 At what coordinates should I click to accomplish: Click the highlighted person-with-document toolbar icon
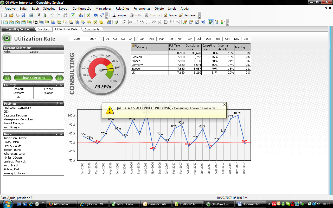coord(211,22)
